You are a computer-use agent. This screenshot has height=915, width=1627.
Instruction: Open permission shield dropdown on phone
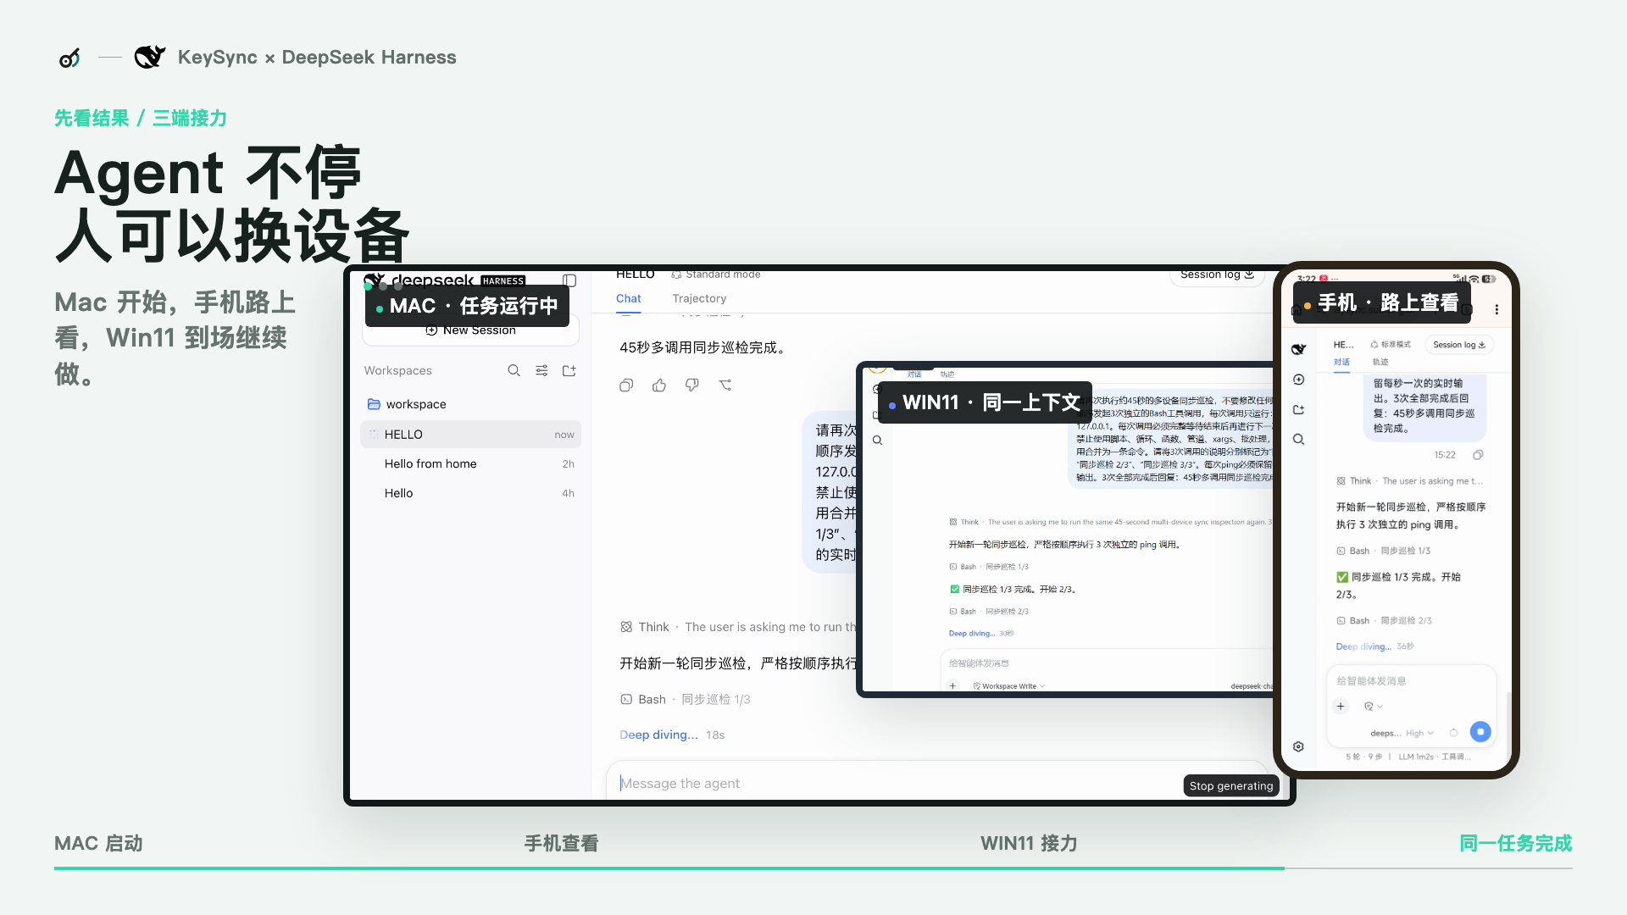[x=1373, y=706]
